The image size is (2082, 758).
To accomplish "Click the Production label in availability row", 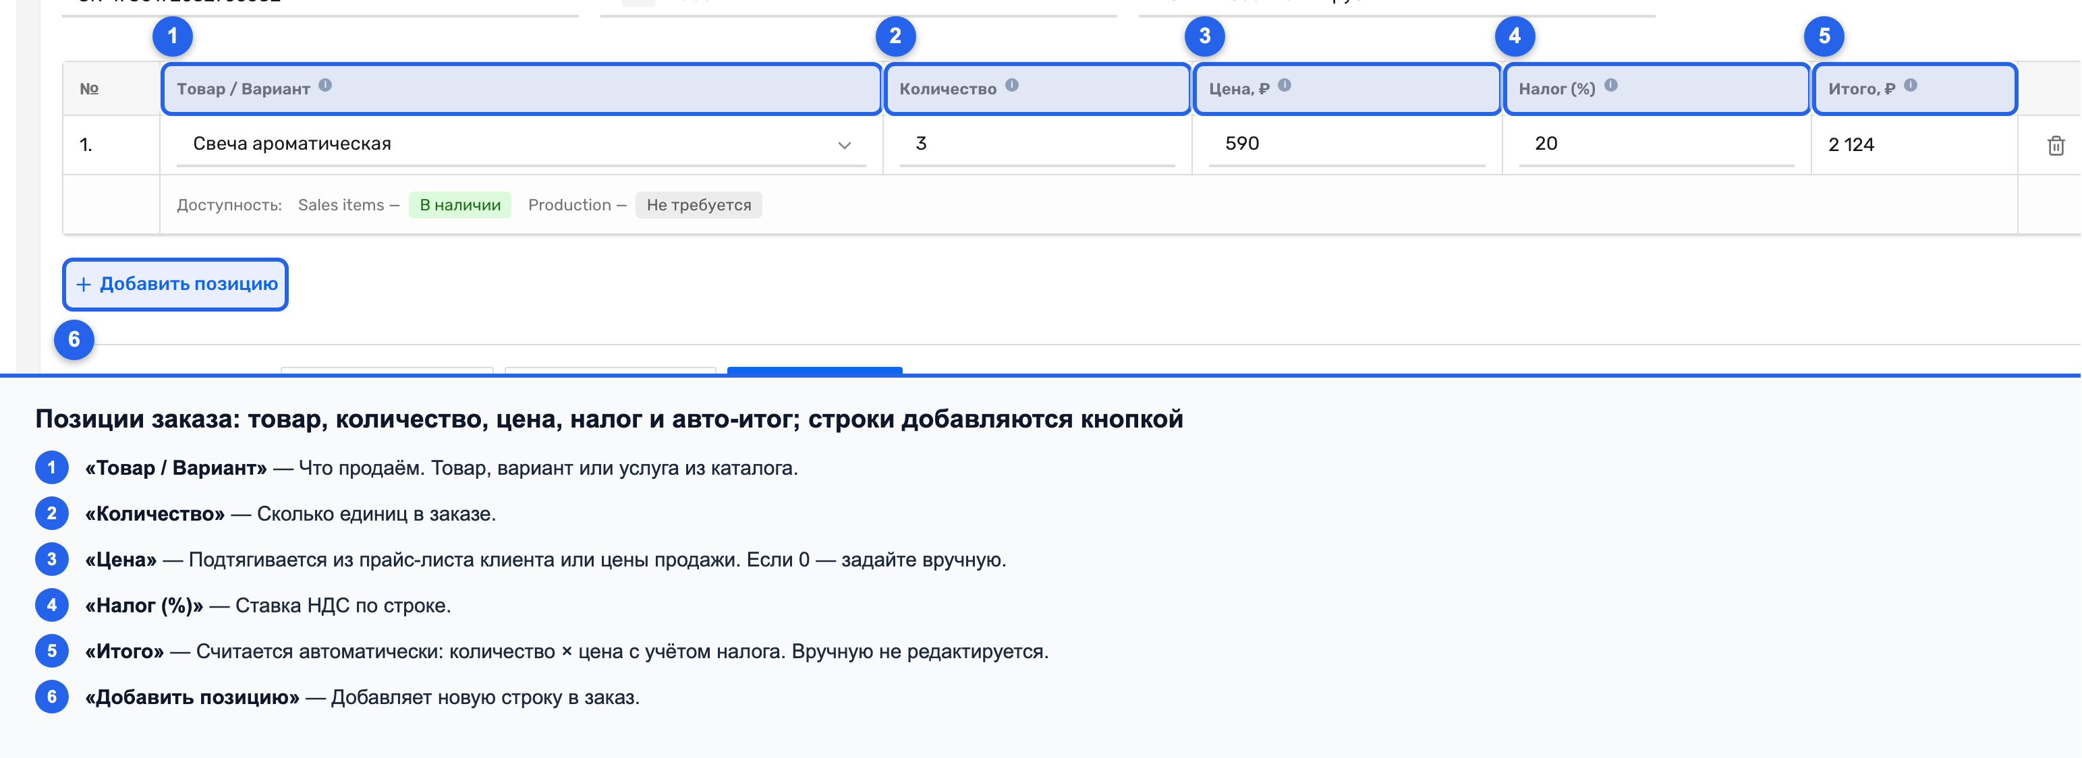I will [x=570, y=205].
